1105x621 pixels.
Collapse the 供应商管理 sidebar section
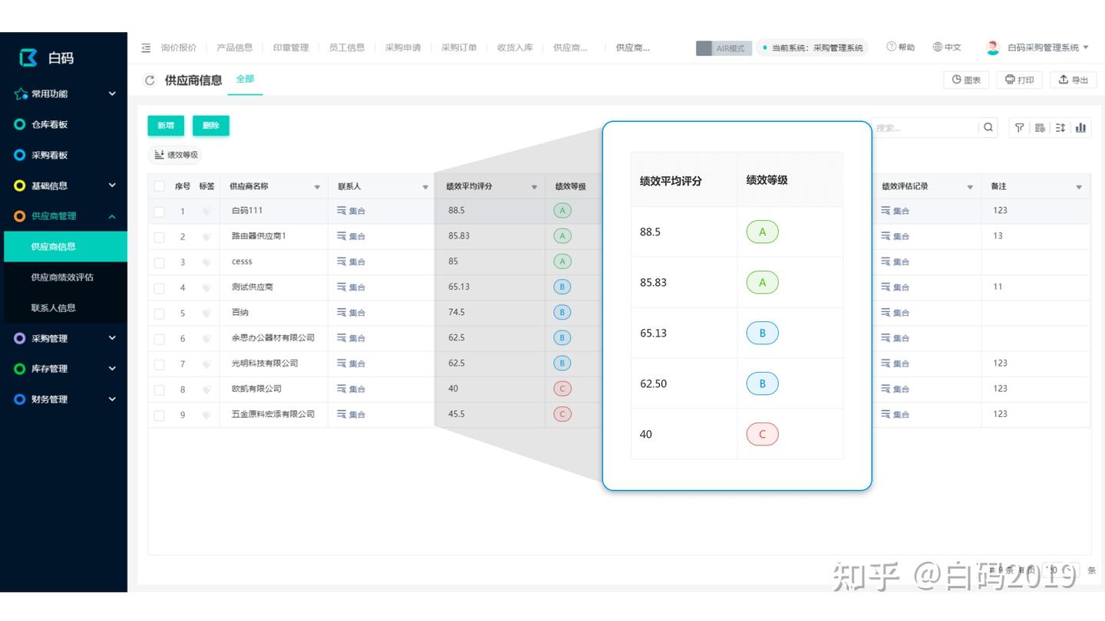tap(112, 215)
